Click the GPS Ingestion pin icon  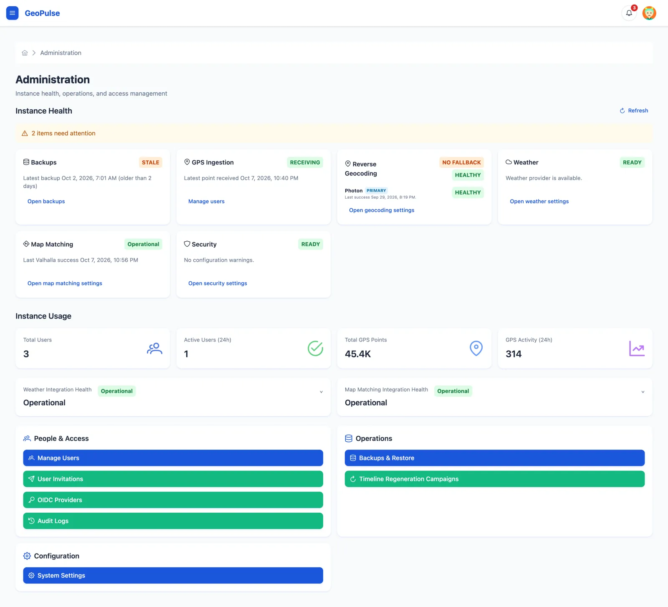187,162
